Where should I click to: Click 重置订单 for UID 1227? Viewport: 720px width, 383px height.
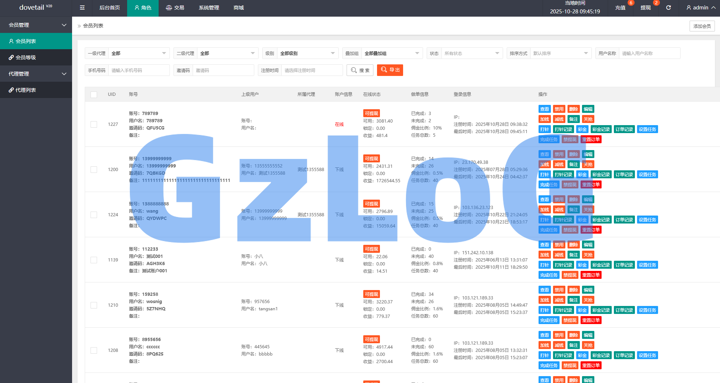(591, 140)
